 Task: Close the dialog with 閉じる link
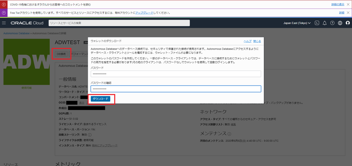point(257,41)
